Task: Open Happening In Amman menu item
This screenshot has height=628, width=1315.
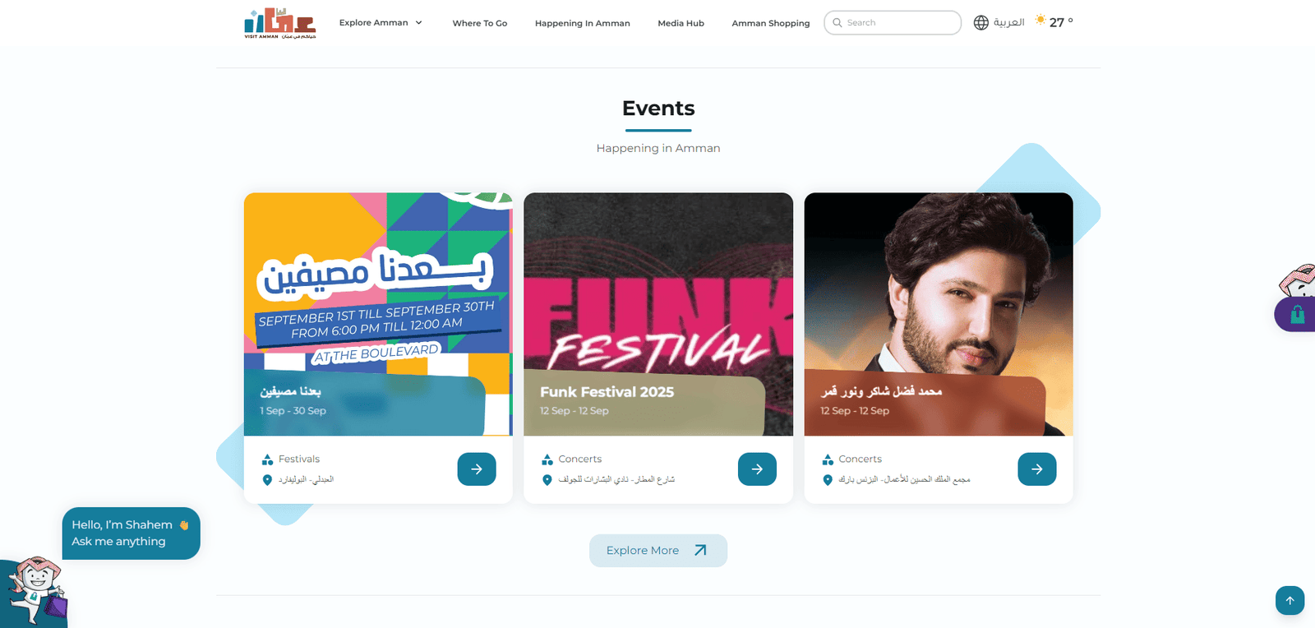Action: (x=583, y=23)
